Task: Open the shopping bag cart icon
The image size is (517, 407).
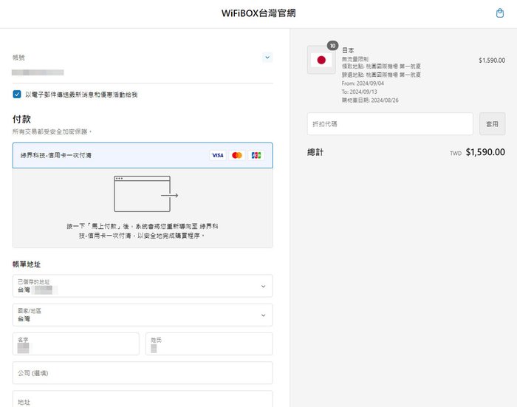Action: point(500,13)
